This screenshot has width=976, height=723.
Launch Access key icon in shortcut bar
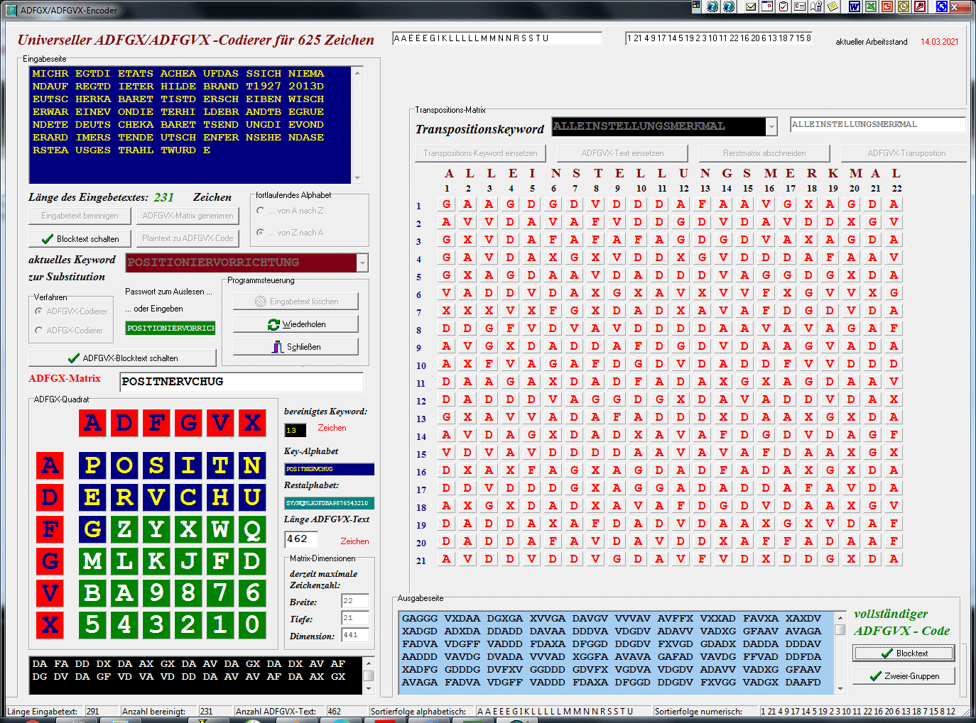[920, 6]
